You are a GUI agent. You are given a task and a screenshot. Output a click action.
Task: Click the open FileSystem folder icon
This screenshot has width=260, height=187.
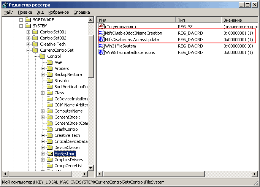click(x=50, y=154)
